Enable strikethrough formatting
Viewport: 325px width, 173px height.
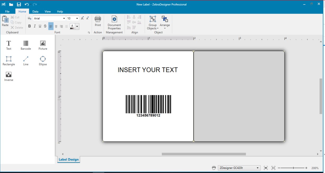(45, 26)
